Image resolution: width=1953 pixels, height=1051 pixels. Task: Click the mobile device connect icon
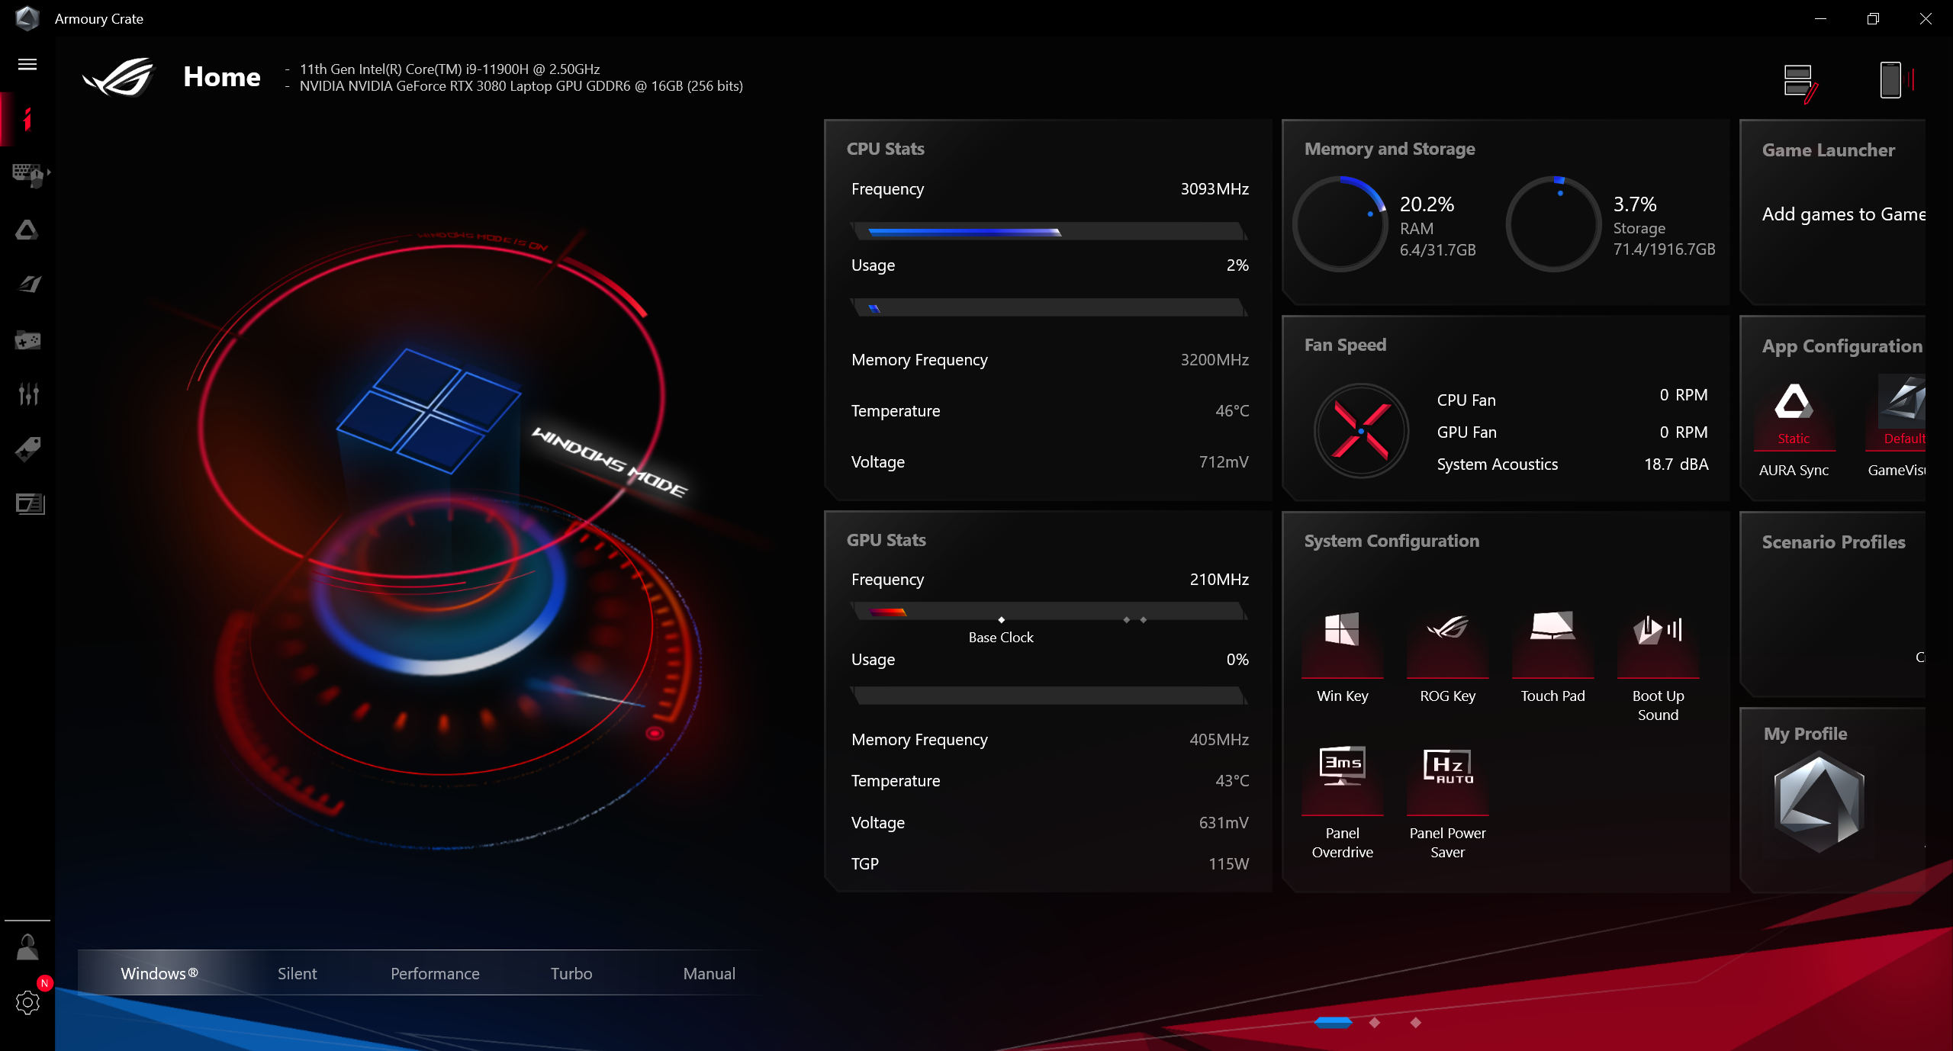1897,80
